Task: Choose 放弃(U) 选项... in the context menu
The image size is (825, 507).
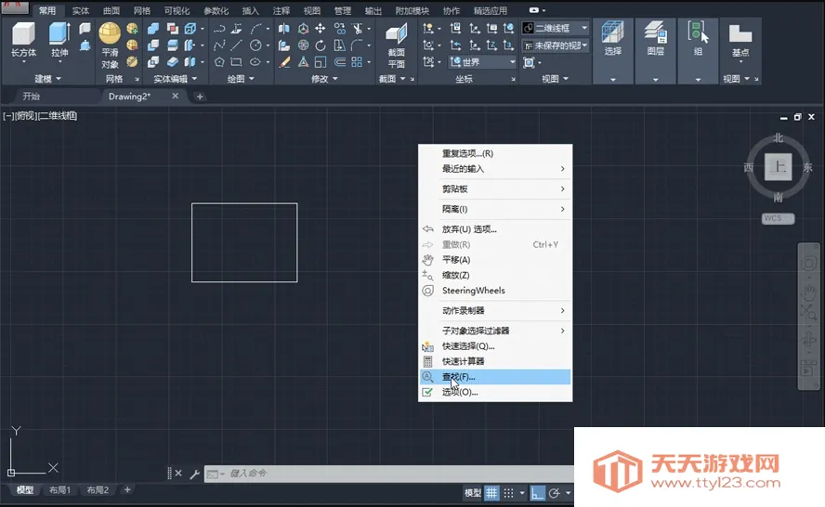Action: click(x=495, y=229)
